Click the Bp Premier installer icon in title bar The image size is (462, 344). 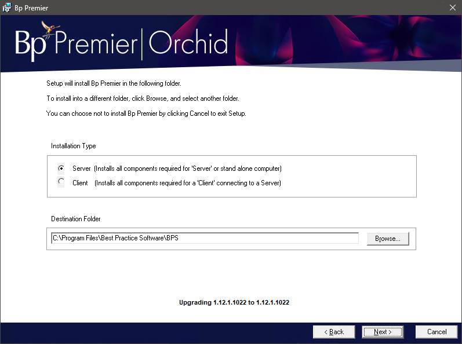[x=7, y=8]
